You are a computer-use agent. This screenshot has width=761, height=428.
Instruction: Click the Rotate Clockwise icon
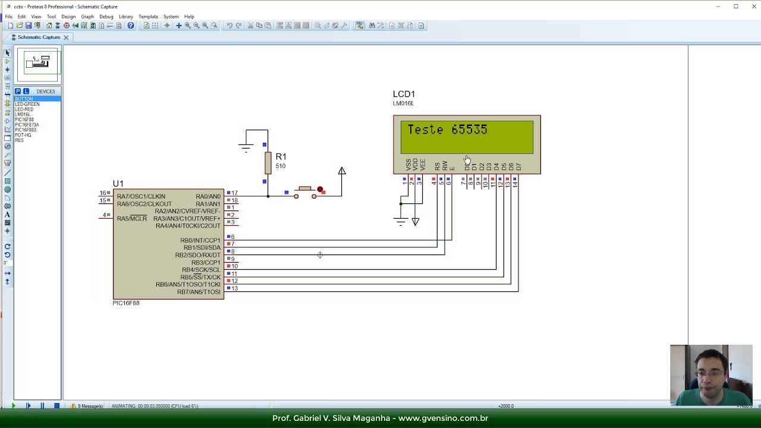pos(7,246)
